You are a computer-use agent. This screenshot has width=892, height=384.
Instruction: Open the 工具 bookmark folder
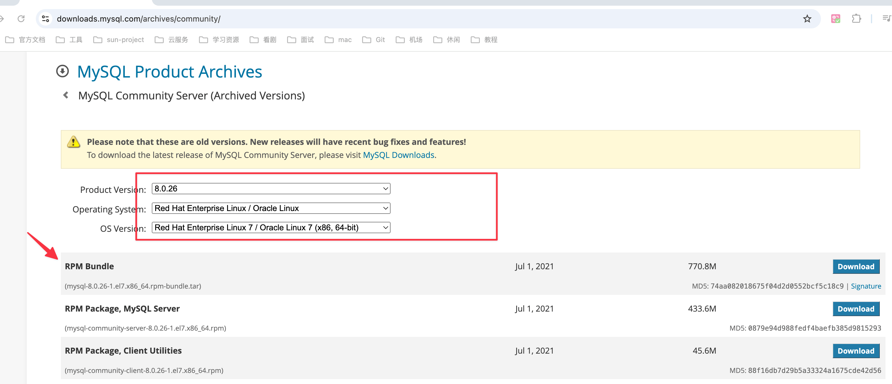click(x=69, y=40)
